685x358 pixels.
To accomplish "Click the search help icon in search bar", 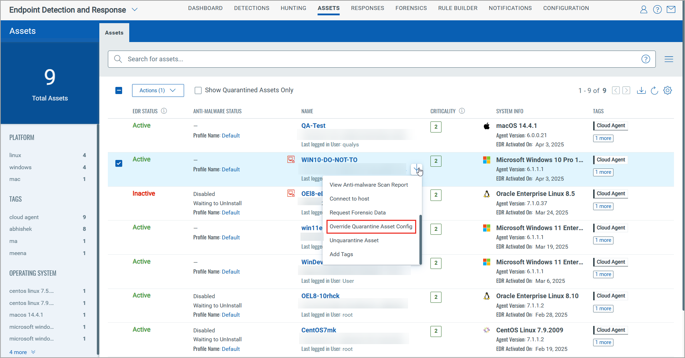I will tap(645, 59).
